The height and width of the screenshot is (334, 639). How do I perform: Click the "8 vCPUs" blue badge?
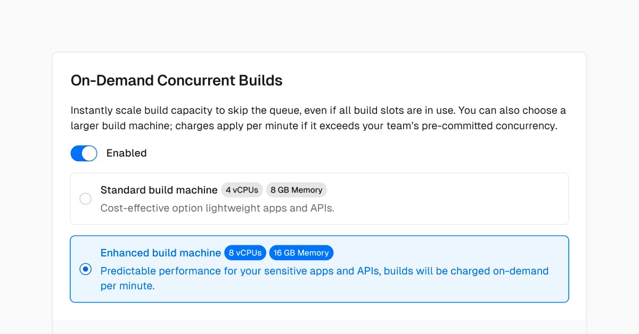point(245,253)
